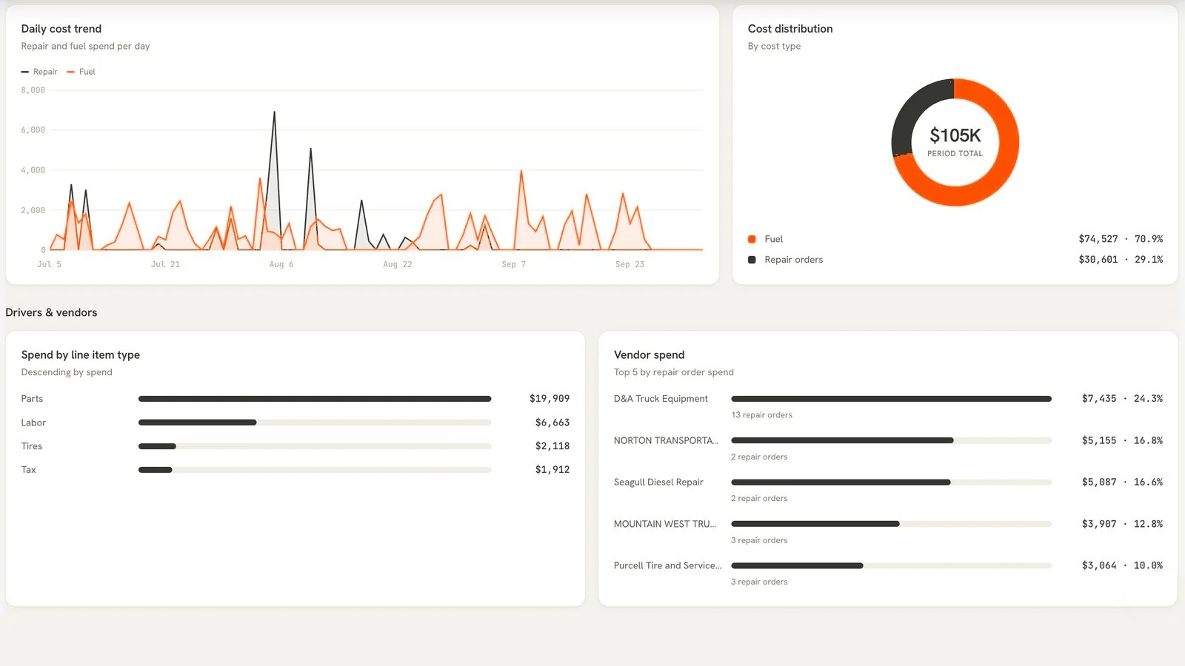This screenshot has height=666, width=1185.
Task: Open Purcell Tire and Service vendor row
Action: (888, 573)
